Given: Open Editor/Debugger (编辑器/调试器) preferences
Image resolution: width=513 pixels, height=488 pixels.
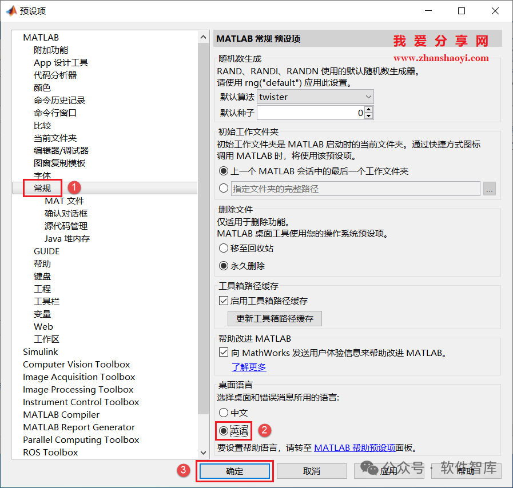Looking at the screenshot, I should coord(61,150).
